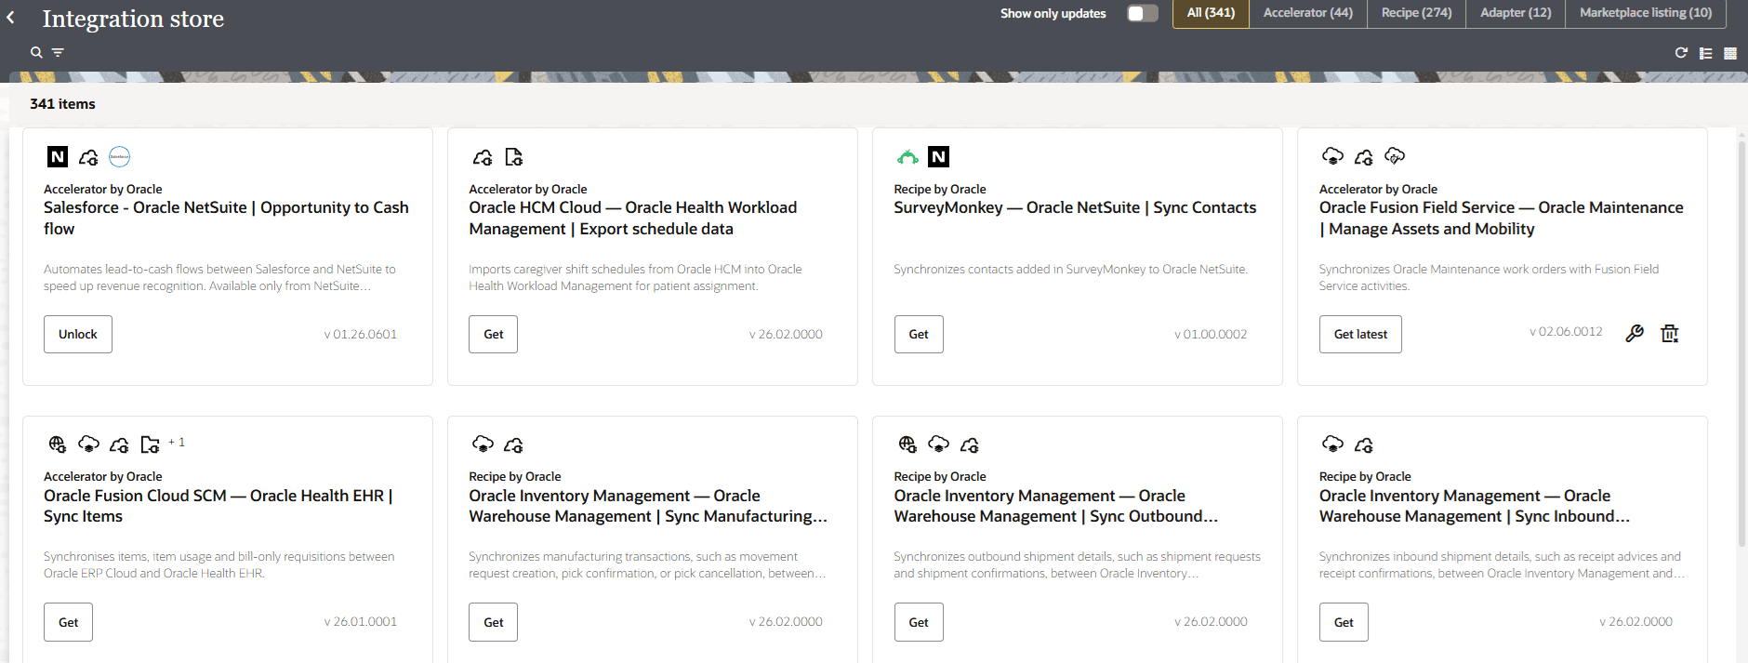
Task: Get the Sync Inbound recipe
Action: point(1344,622)
